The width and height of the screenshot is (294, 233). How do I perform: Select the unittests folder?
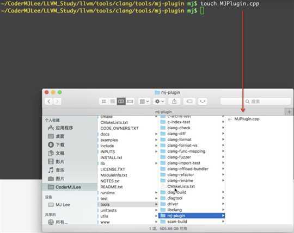(x=108, y=210)
